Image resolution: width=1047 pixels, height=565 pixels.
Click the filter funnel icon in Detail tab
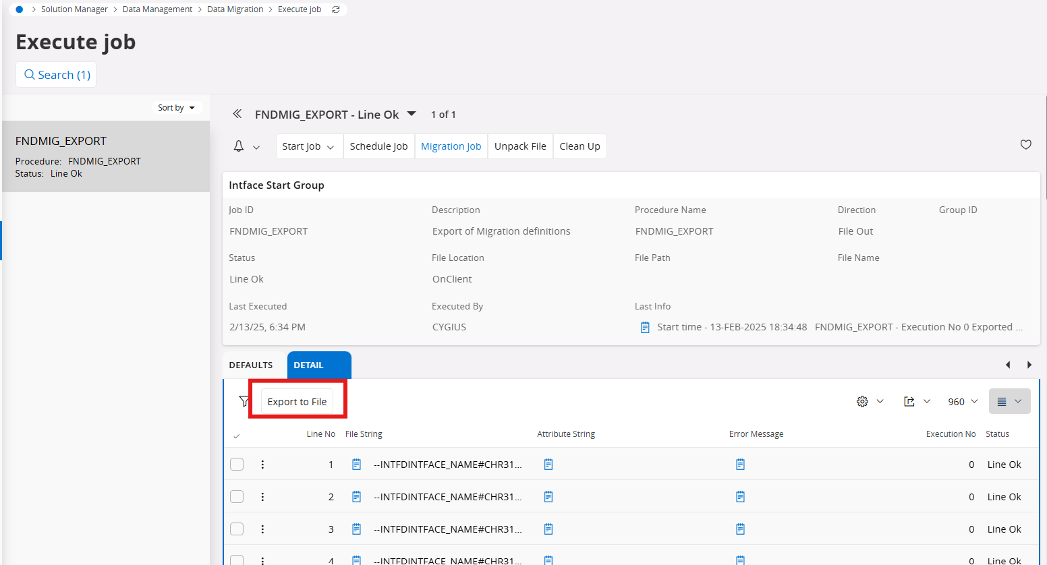(x=244, y=401)
